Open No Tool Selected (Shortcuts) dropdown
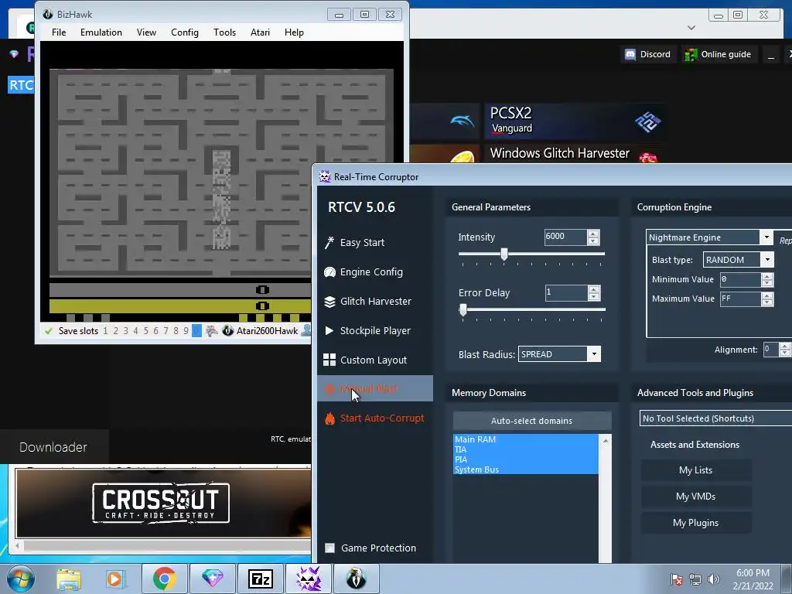The image size is (792, 594). click(715, 418)
